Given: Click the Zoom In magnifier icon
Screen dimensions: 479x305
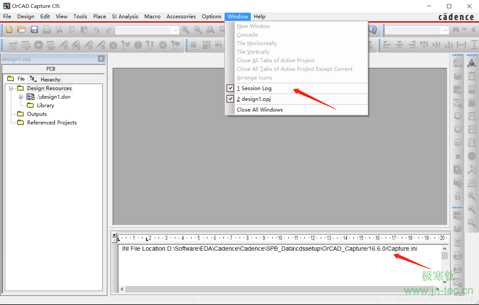Looking at the screenshot, I should [186, 30].
